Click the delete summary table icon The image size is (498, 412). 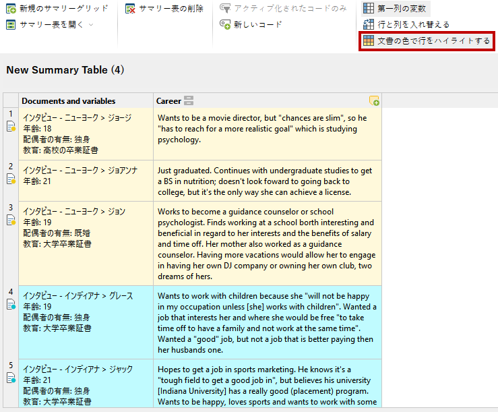130,9
